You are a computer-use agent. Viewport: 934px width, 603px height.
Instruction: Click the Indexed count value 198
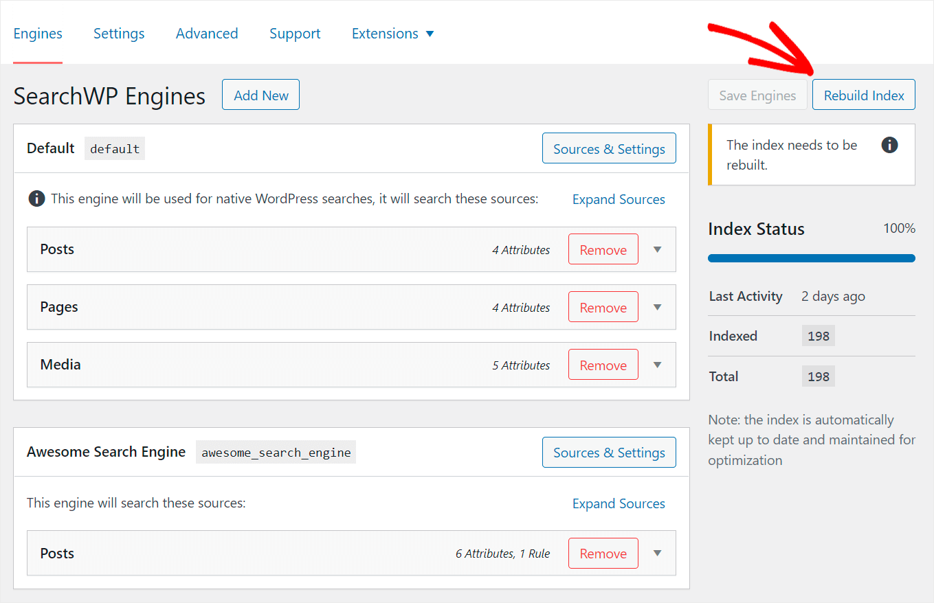pyautogui.click(x=819, y=336)
